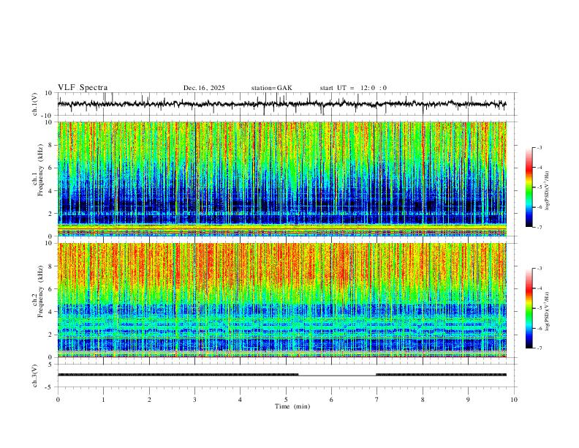Click the "8" kHz tick on ch.1 frequency axis
Screen dimensions: 579x448
click(x=51, y=145)
